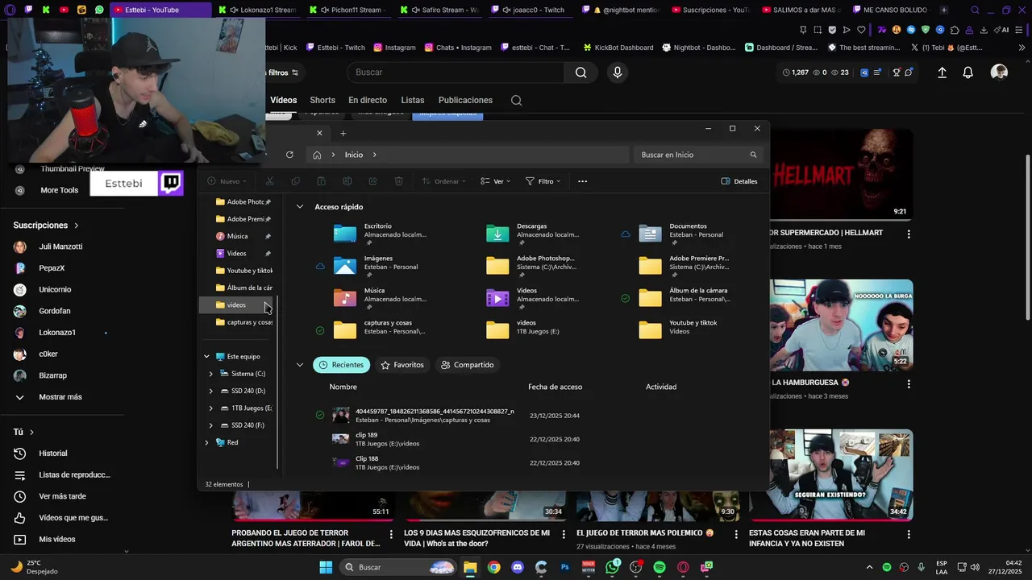
Task: Click the Explorer search magnifier icon
Action: pyautogui.click(x=753, y=155)
